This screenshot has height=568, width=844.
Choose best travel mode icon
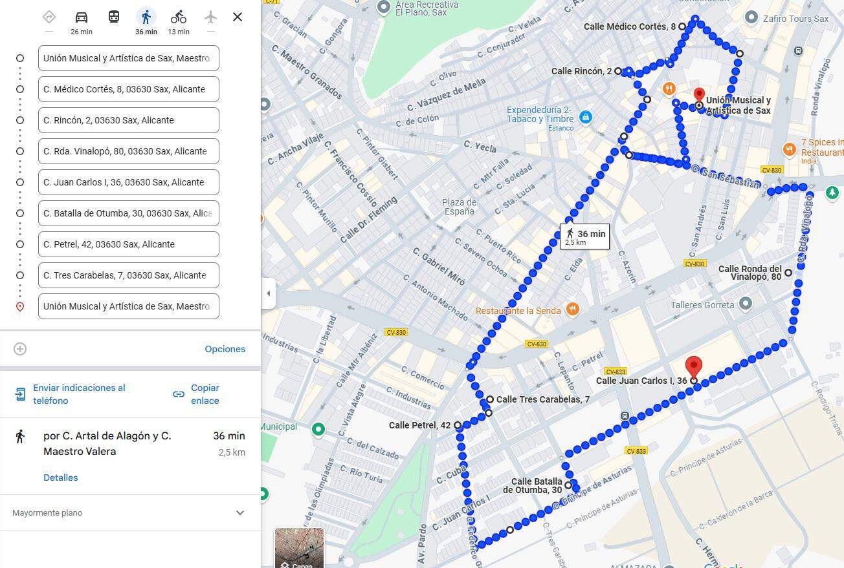49,17
